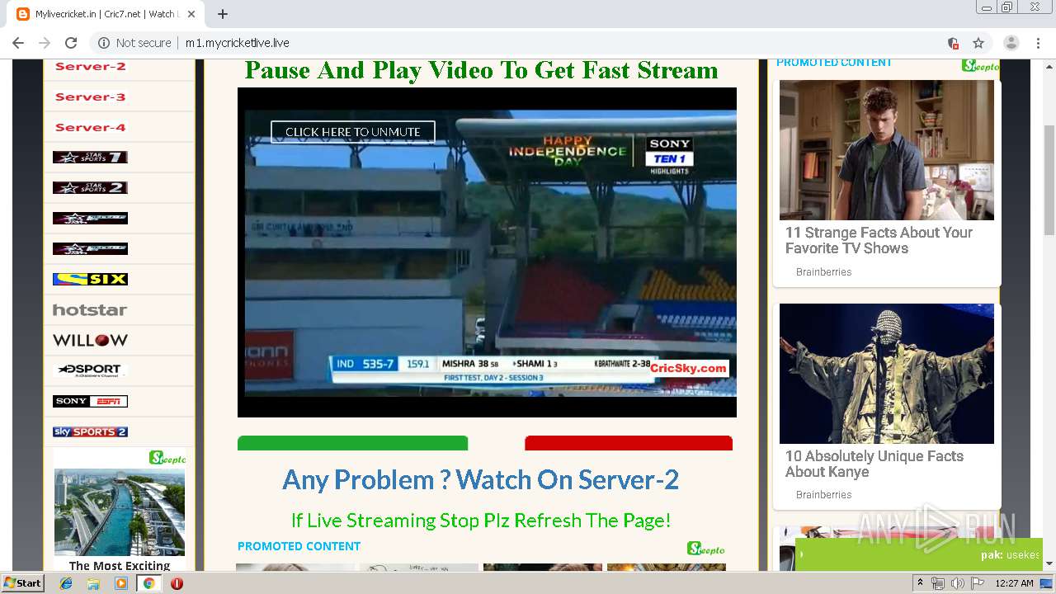Open Sky Sports 2 channel
Viewport: 1056px width, 594px height.
click(x=90, y=431)
